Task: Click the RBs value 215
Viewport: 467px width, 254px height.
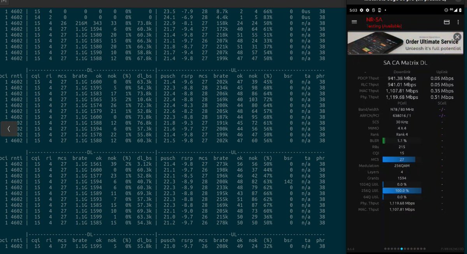Action: 402,147
